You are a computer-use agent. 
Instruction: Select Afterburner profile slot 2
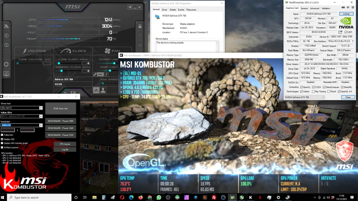[x=140, y=45]
